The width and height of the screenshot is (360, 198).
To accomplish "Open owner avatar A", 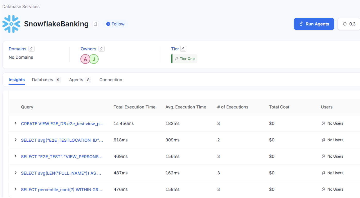I will (85, 59).
